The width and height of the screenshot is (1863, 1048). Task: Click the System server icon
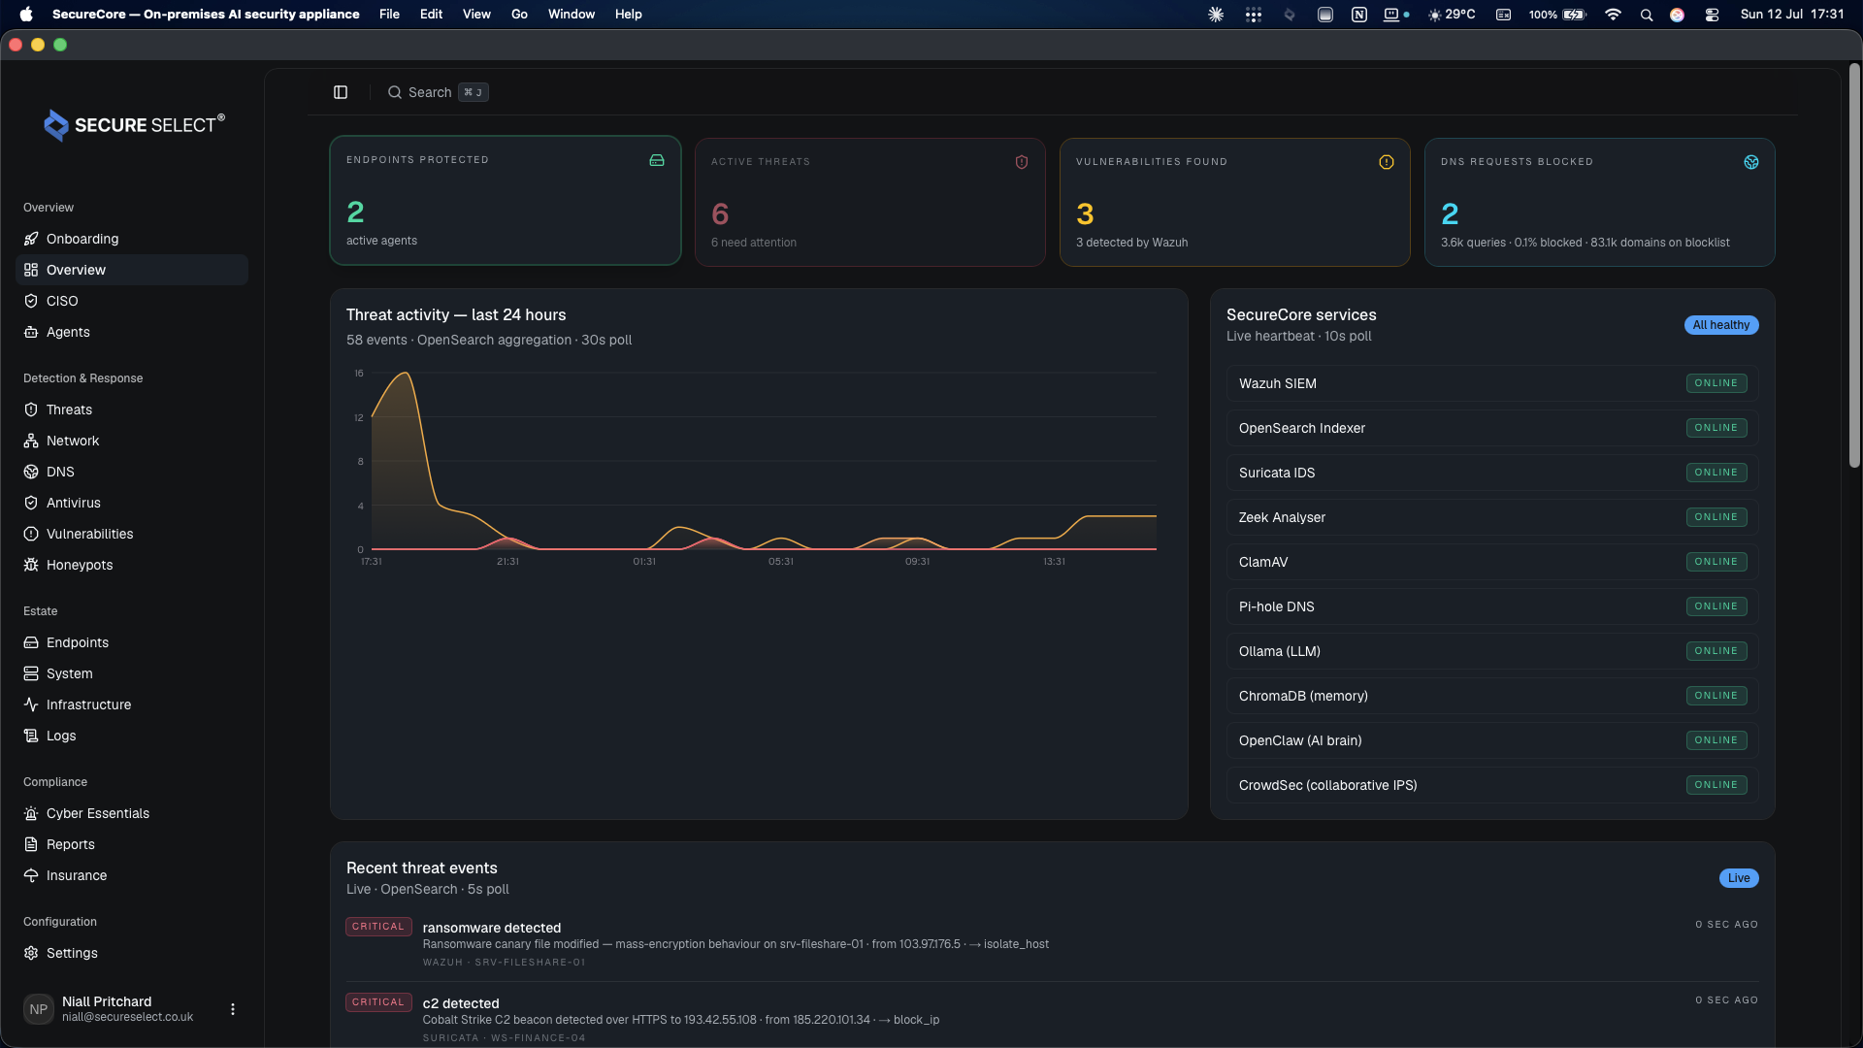(31, 673)
